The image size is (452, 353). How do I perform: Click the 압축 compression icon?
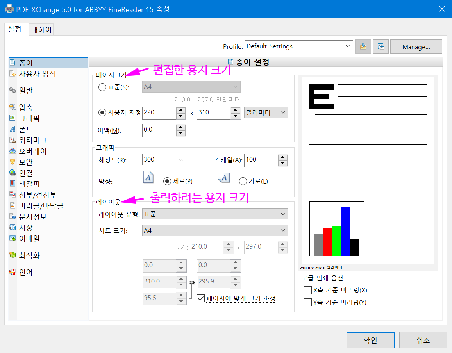pos(13,107)
